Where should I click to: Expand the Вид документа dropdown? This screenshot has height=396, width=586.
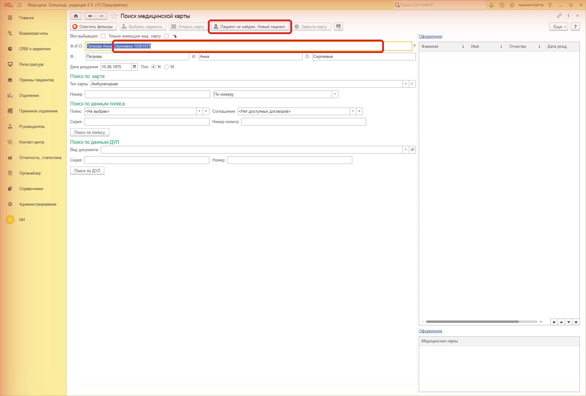click(406, 150)
